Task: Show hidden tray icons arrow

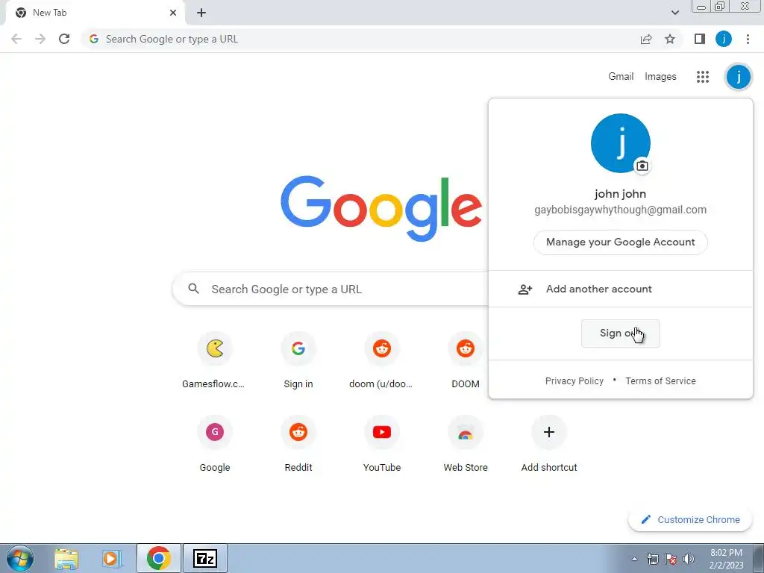Action: 634,559
